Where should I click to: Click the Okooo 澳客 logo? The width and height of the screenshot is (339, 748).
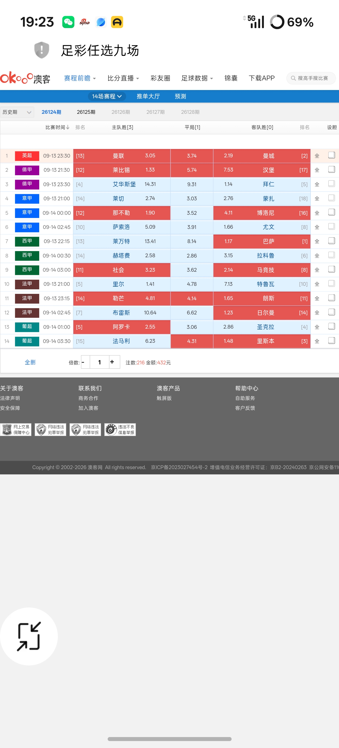(25, 78)
